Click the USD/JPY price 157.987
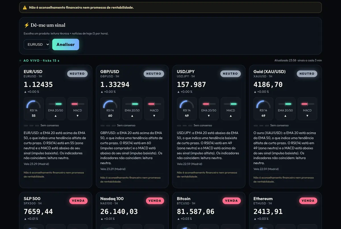The height and width of the screenshot is (229, 341). (192, 85)
